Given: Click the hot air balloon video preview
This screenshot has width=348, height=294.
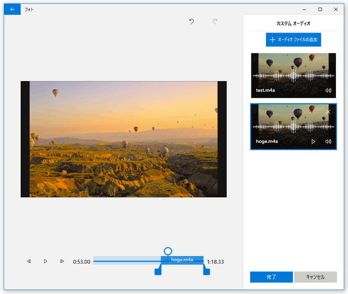Looking at the screenshot, I should click(x=124, y=139).
